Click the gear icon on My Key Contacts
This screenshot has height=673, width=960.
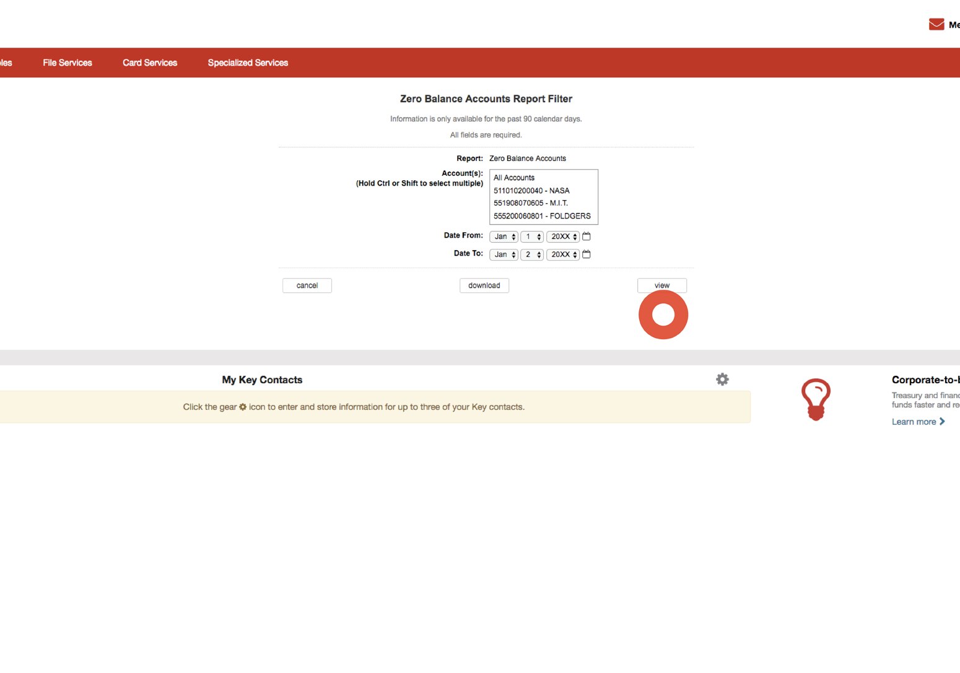[x=722, y=379]
